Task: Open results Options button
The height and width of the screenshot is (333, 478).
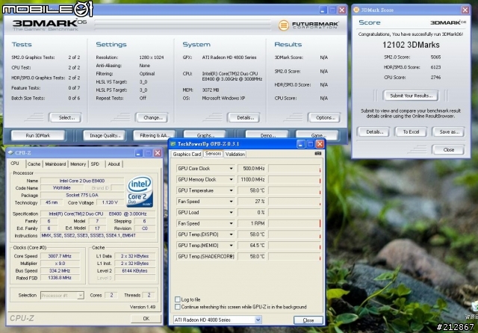Action: pos(324,118)
